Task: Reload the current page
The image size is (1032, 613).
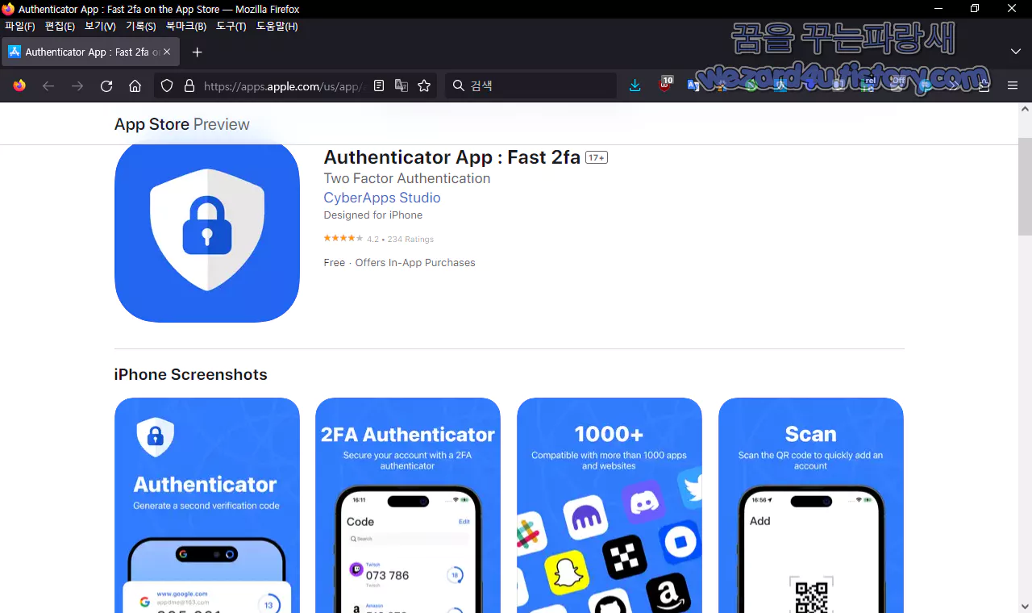Action: tap(106, 85)
